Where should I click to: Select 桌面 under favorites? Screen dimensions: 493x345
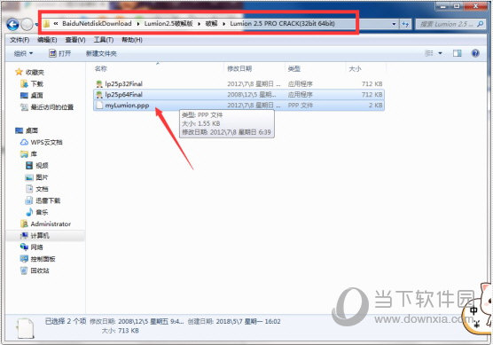pos(36,95)
